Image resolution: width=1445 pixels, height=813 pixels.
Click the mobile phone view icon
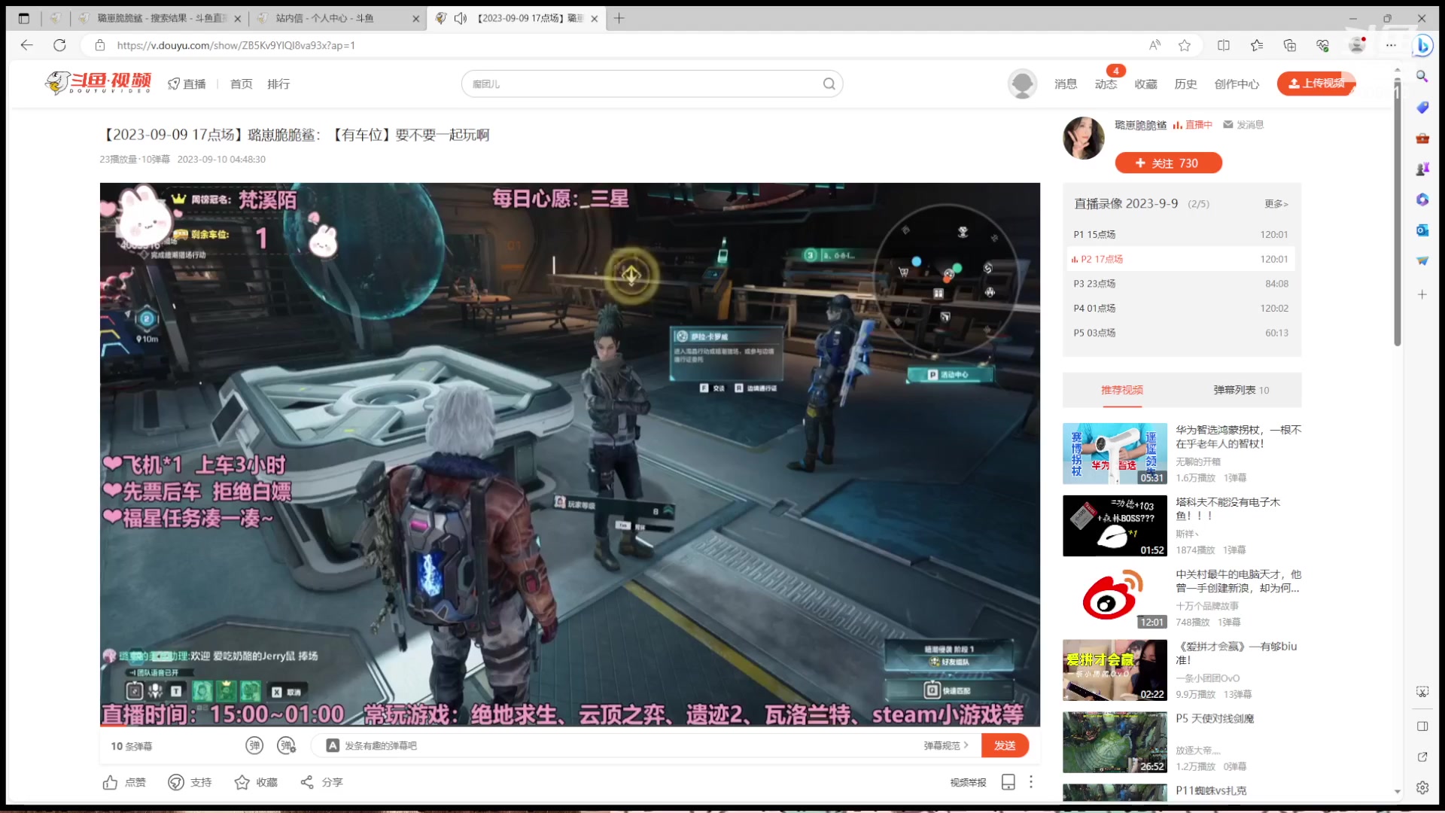[1008, 782]
